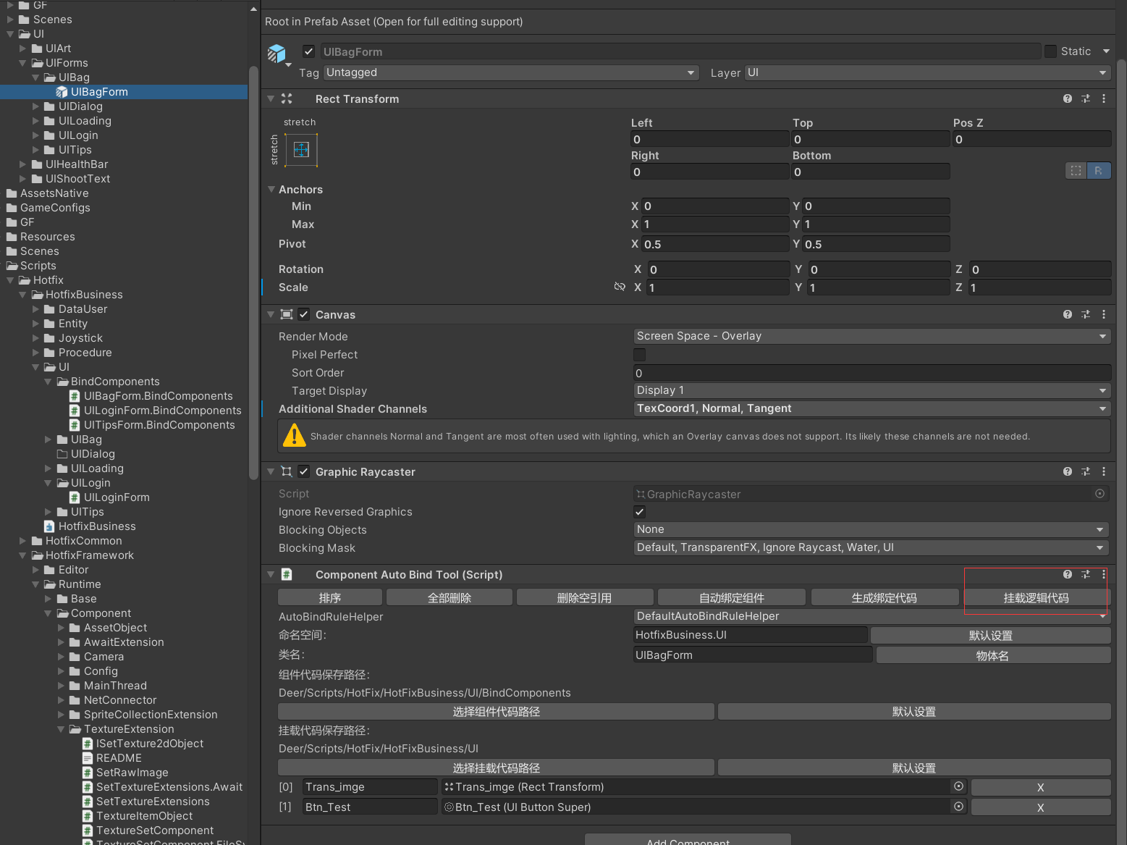The image size is (1127, 845).
Task: Click the project panel vertical scrollbar
Action: click(x=253, y=272)
